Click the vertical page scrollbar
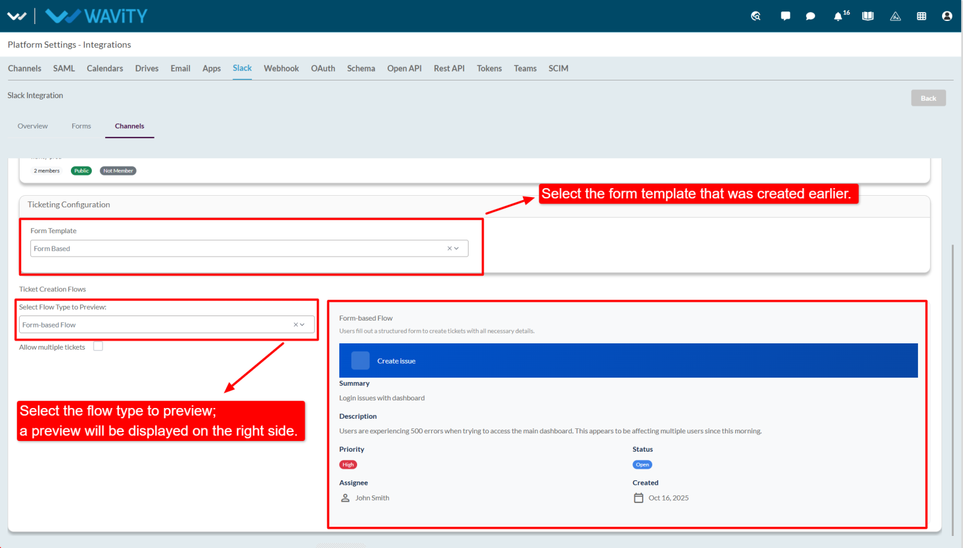Image resolution: width=963 pixels, height=548 pixels. click(953, 380)
